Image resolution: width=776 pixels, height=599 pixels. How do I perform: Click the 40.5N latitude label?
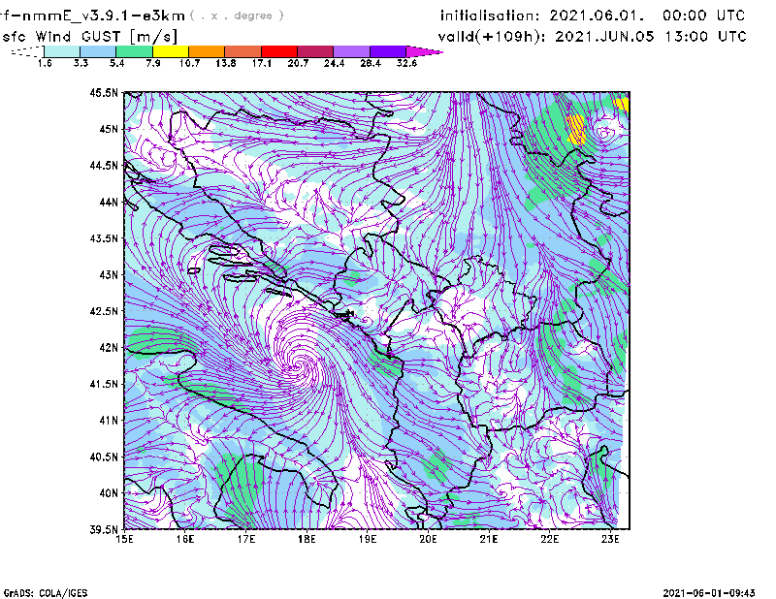[x=104, y=457]
